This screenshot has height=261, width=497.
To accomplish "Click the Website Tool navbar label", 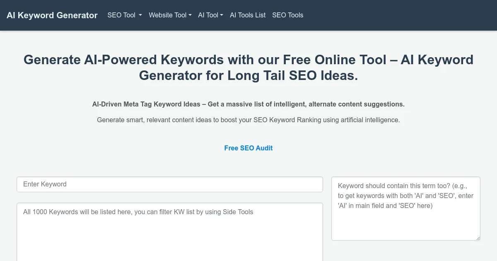I will pyautogui.click(x=168, y=15).
